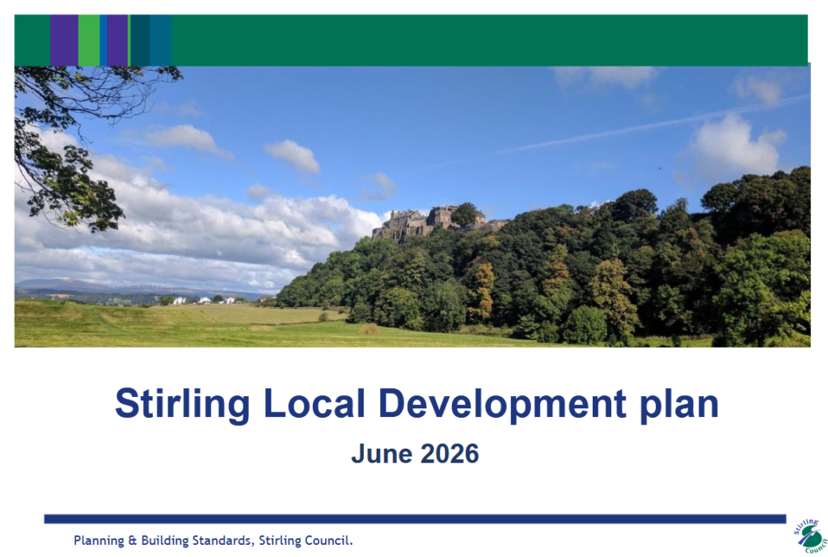Click the title 'Stirling Local Development plan'

[416, 405]
